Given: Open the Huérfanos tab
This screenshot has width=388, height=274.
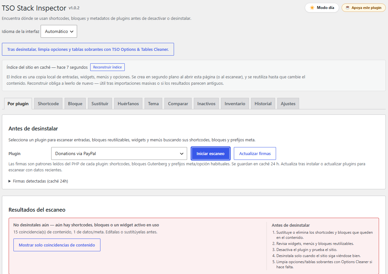Looking at the screenshot, I should [x=128, y=104].
